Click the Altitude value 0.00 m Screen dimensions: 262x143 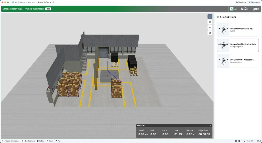click(190, 134)
